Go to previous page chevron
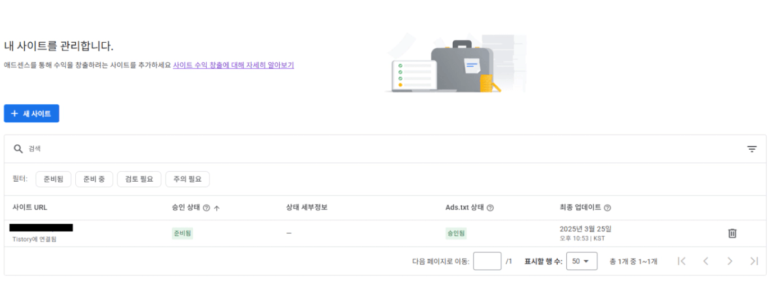Screen dimensions: 774x308 705,261
